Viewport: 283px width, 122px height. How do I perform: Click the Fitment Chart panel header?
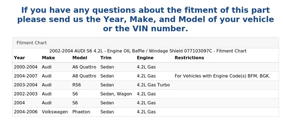click(x=32, y=43)
